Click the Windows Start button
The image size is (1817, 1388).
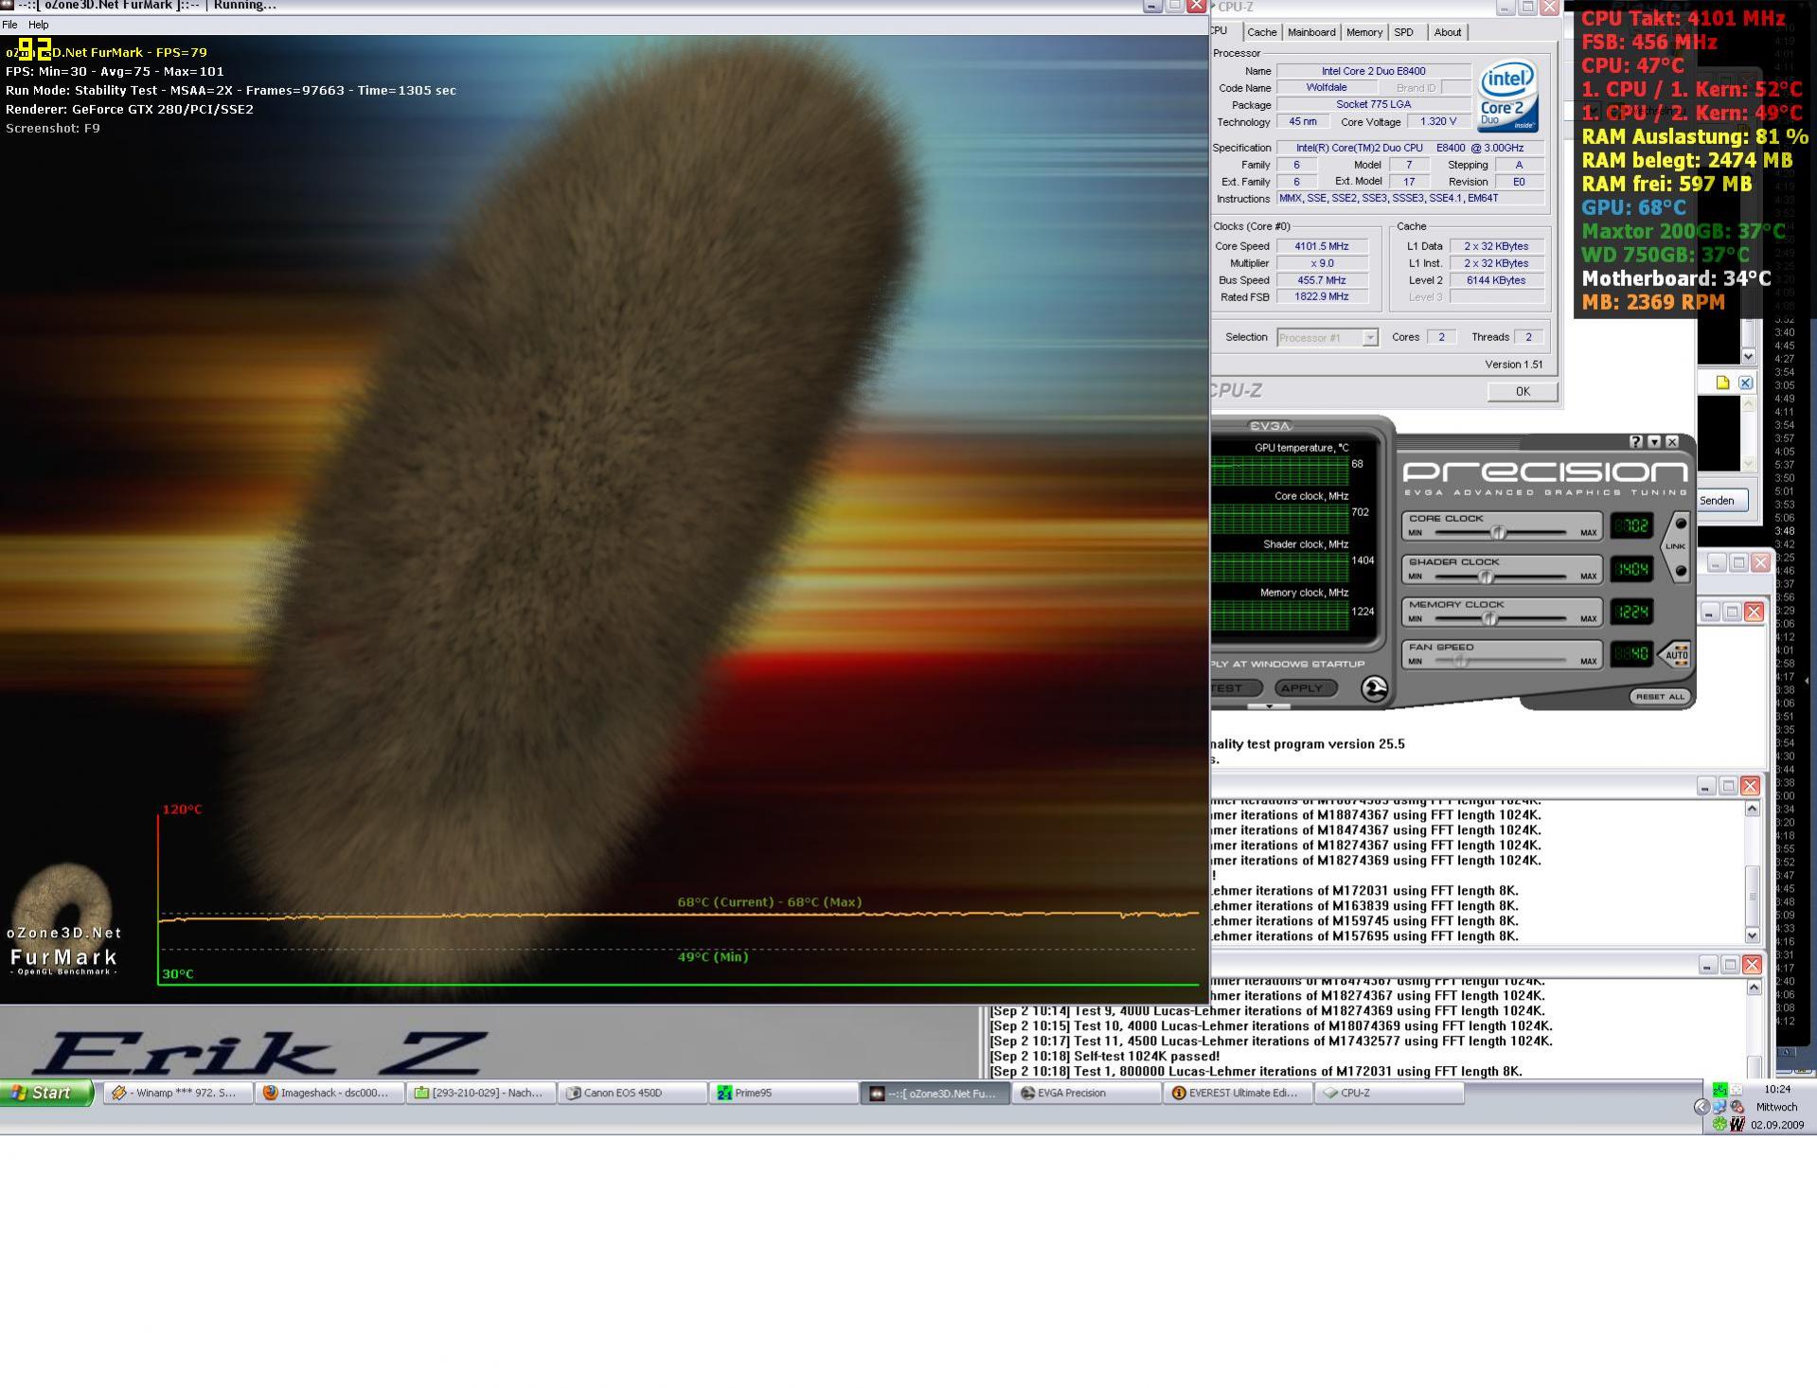(x=47, y=1093)
